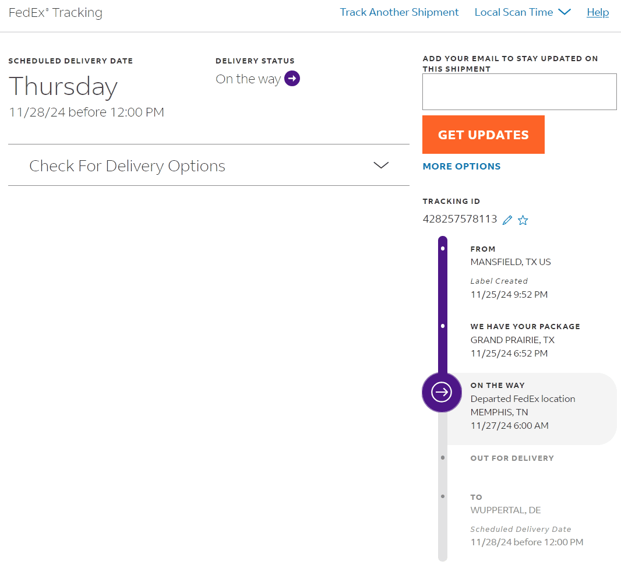Click the We Have Your Package timeline dot
Viewport: 621px width, 568px height.
(x=443, y=326)
